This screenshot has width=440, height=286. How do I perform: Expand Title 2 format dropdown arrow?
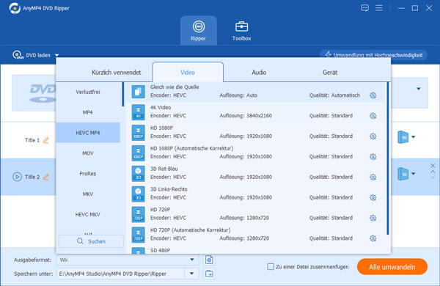coord(414,174)
